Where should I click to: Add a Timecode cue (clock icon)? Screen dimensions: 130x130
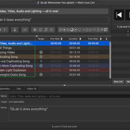click(x=51, y=30)
